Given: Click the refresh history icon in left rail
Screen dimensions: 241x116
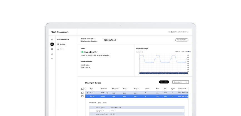Looking at the screenshot, I should (52, 59).
